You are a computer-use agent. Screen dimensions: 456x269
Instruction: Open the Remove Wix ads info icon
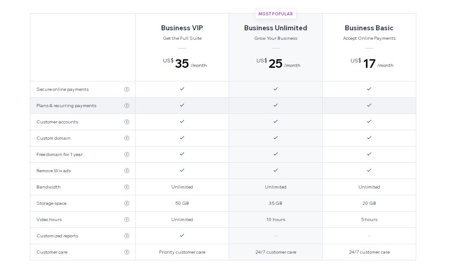[x=127, y=171]
